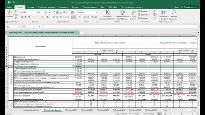205x115 pixels.
Task: Click the Cut scissors icon
Action: coord(15,11)
